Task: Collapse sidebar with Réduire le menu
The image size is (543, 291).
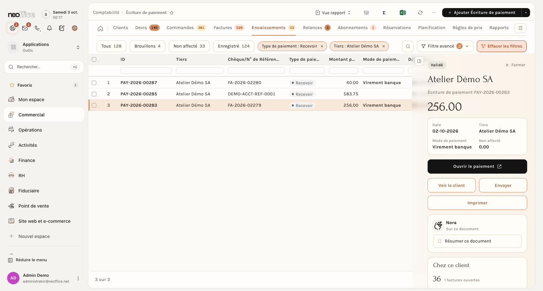Action: click(x=27, y=260)
